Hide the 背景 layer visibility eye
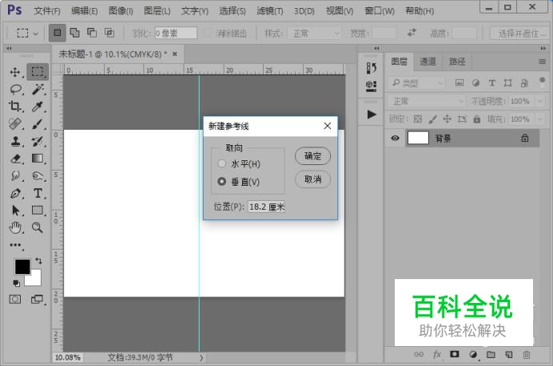The width and height of the screenshot is (553, 366). click(x=395, y=138)
